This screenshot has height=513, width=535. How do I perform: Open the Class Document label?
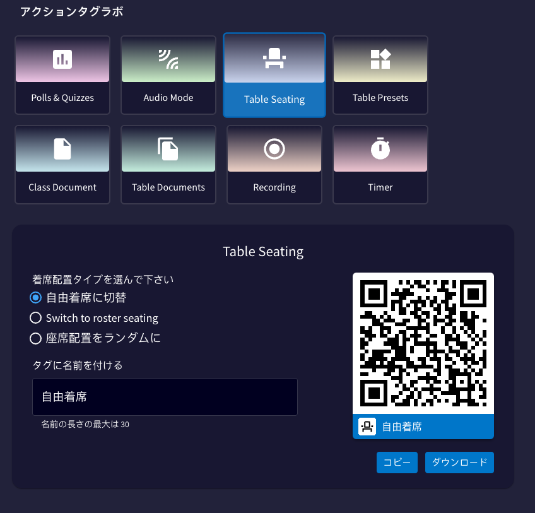(62, 187)
